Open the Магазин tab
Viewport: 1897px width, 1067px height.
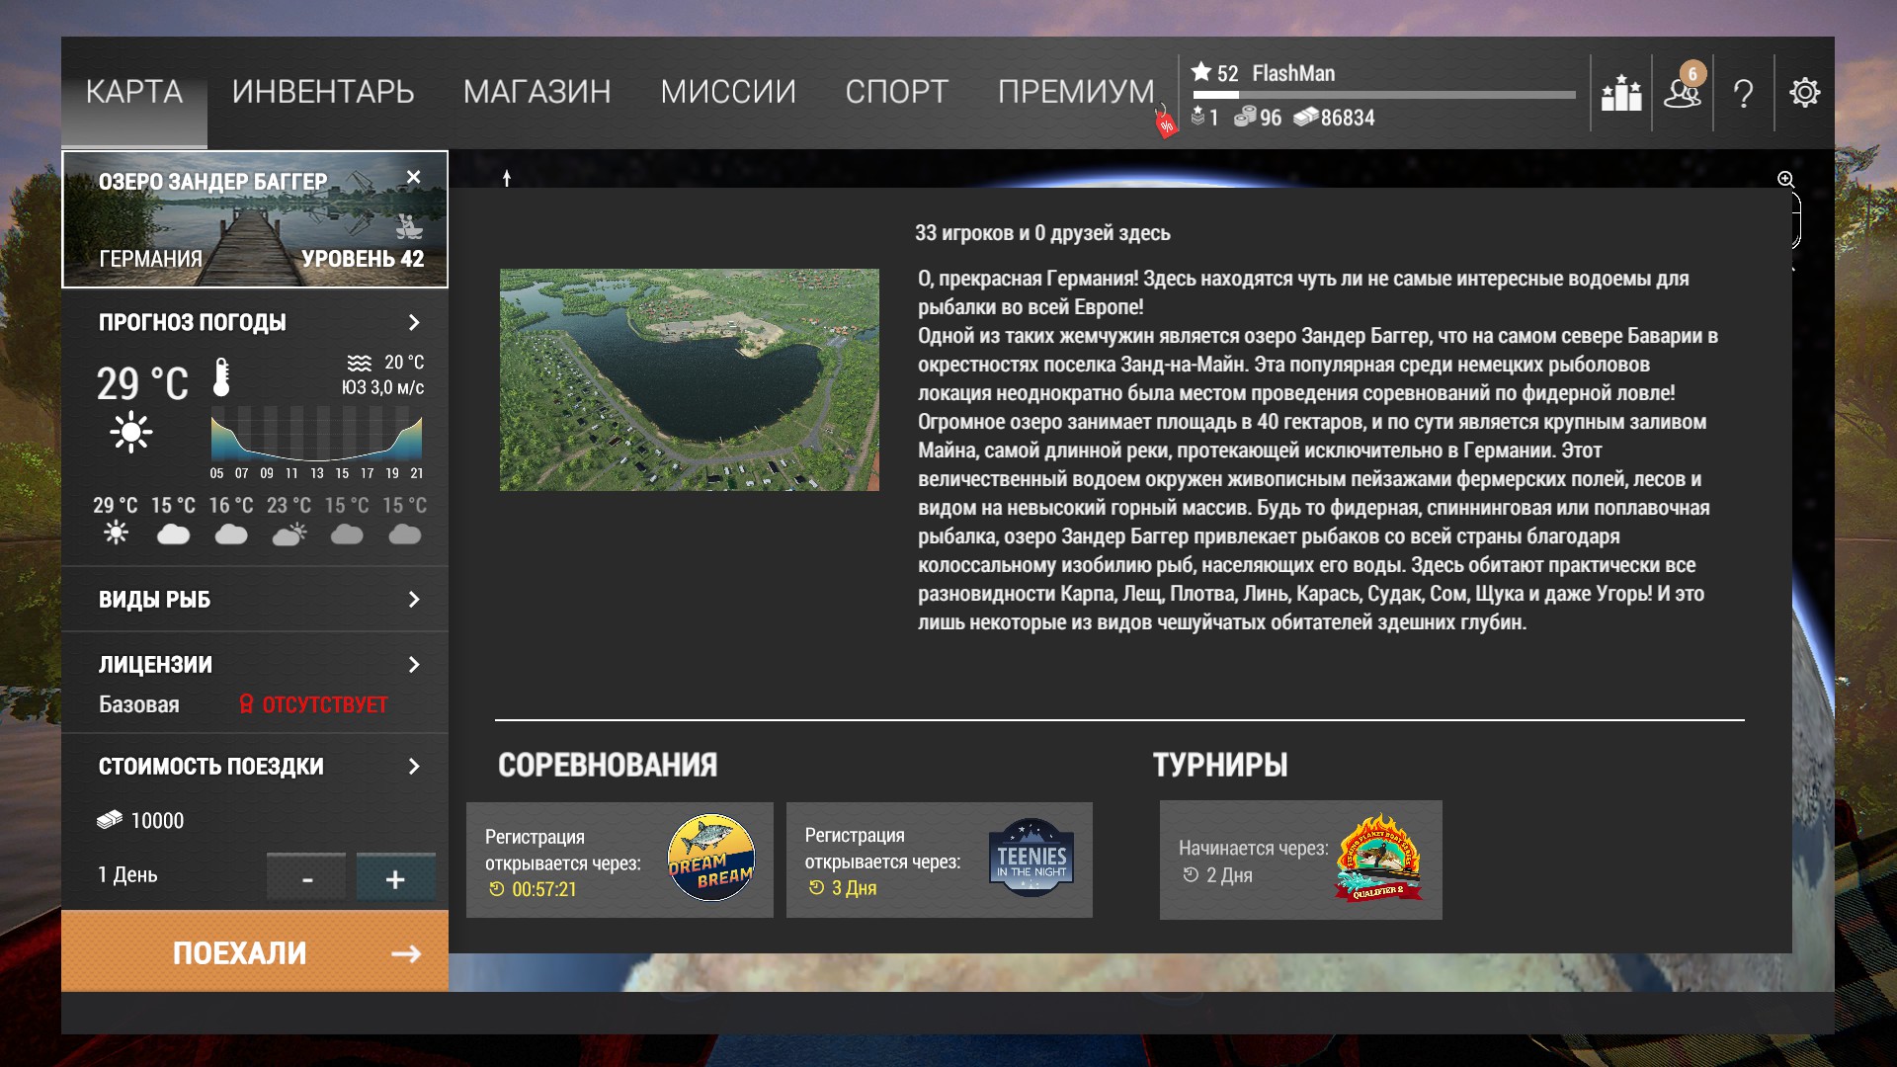pyautogui.click(x=536, y=92)
